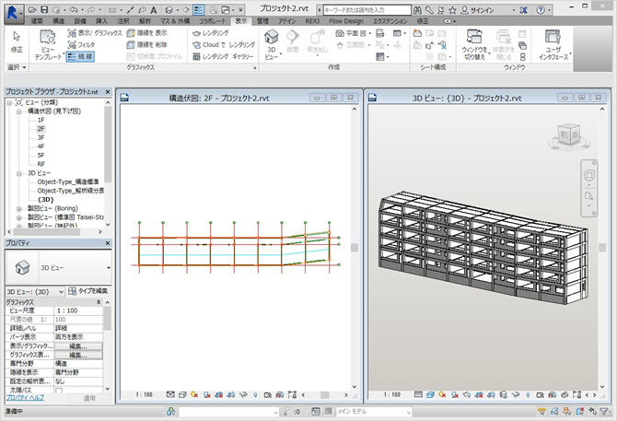Click タイプを編集 button
Viewport: 617px width, 421px height.
tap(88, 291)
